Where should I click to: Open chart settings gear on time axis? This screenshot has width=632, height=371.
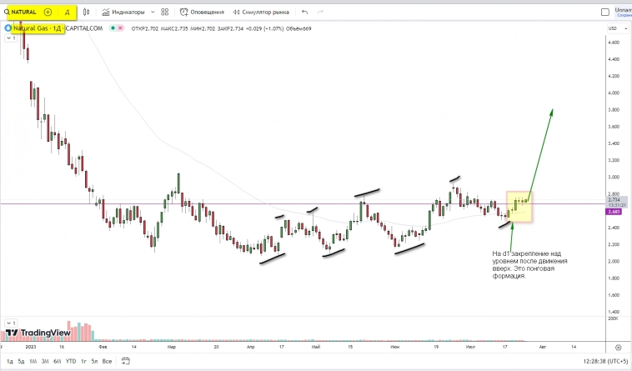(x=619, y=347)
